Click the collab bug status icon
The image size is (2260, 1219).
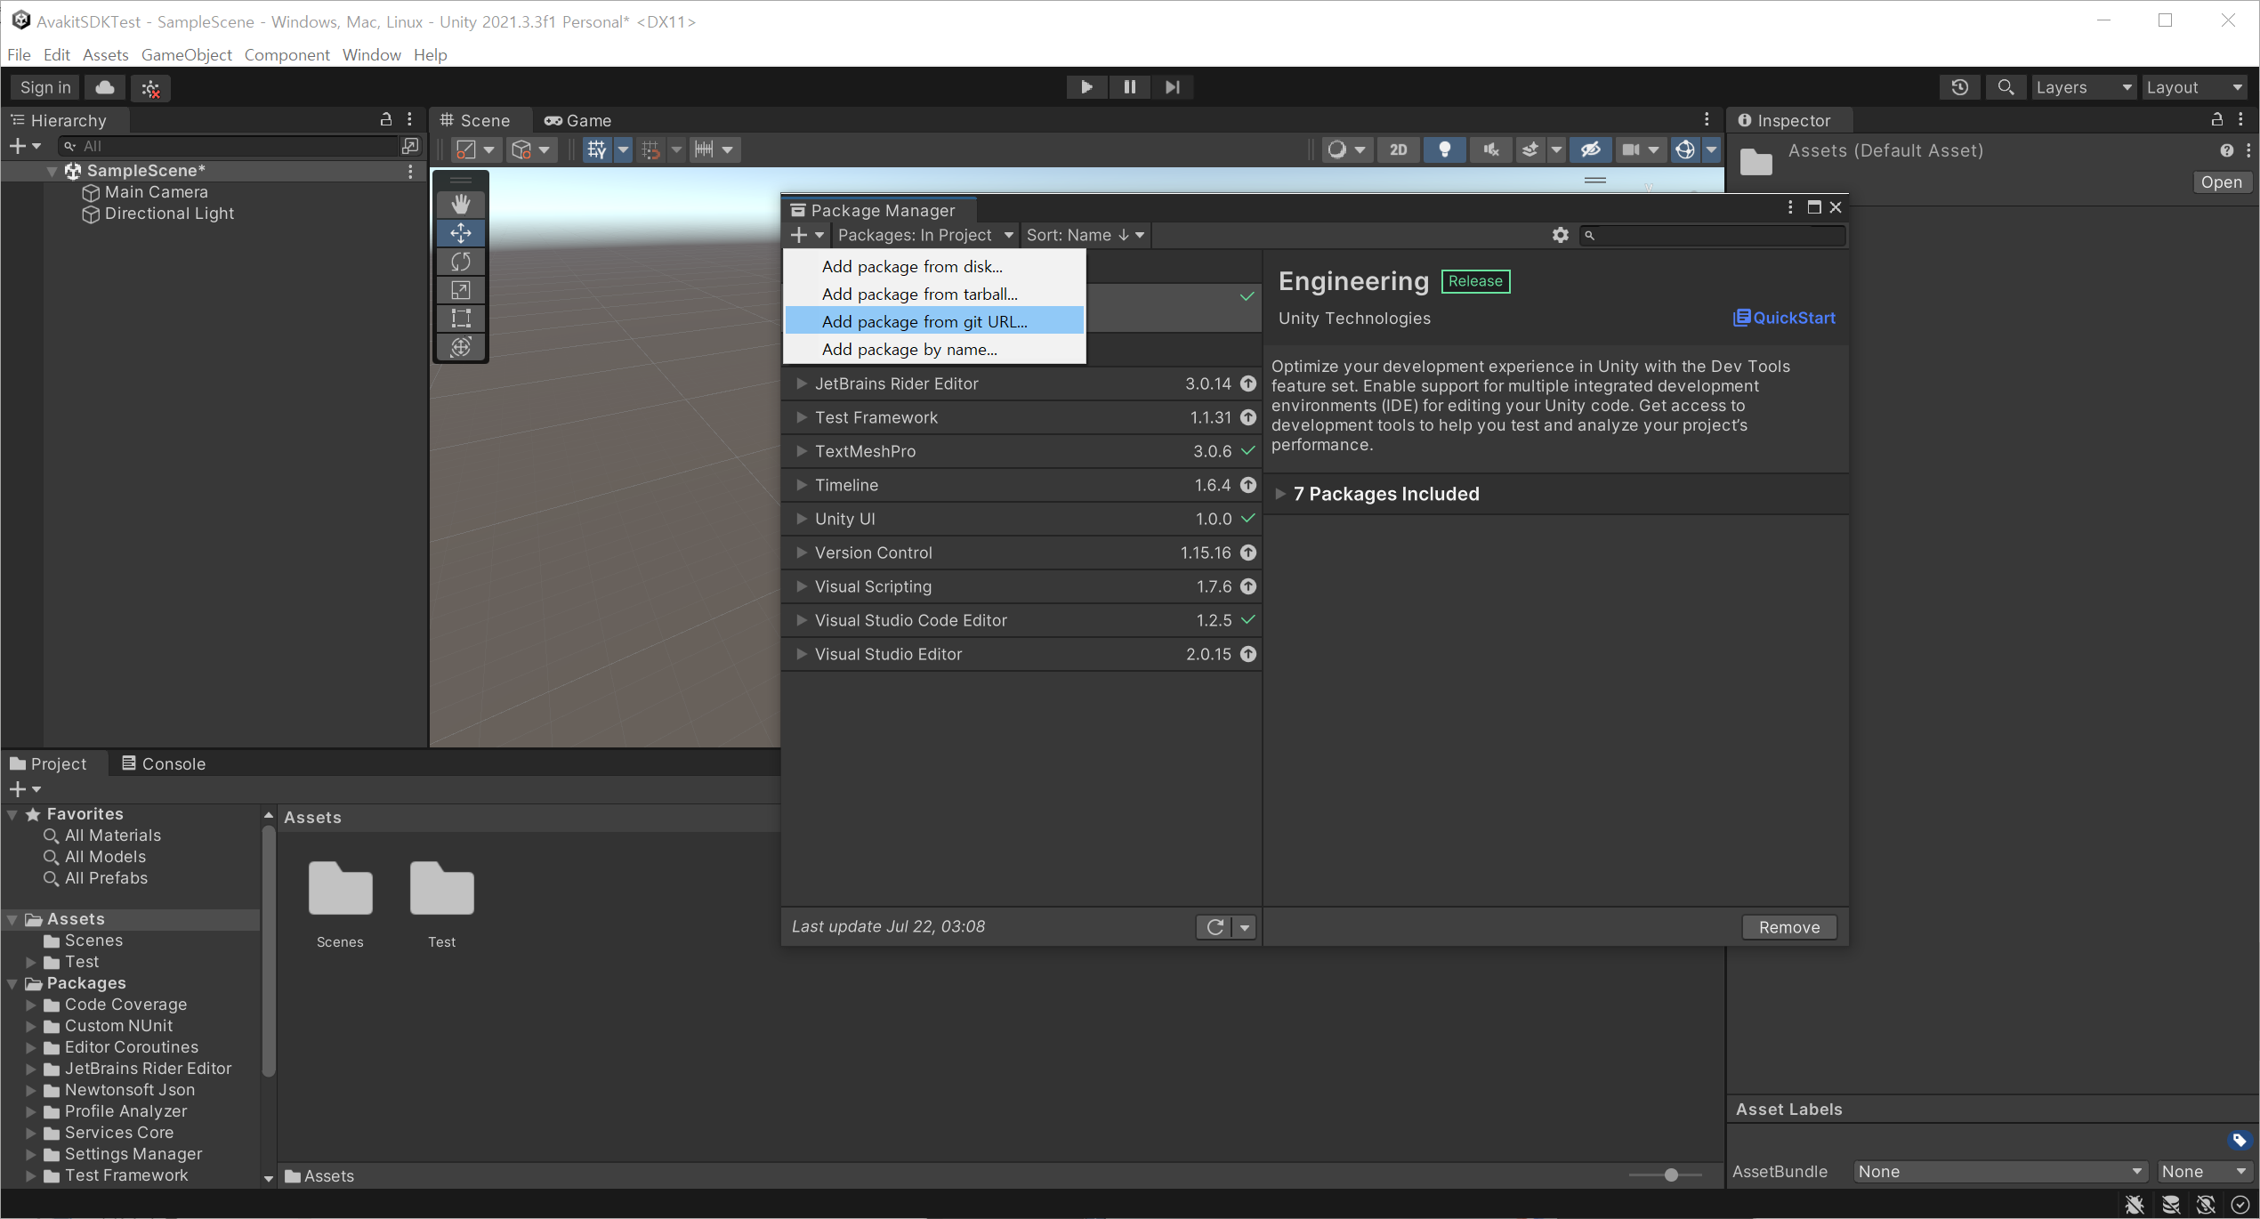151,88
